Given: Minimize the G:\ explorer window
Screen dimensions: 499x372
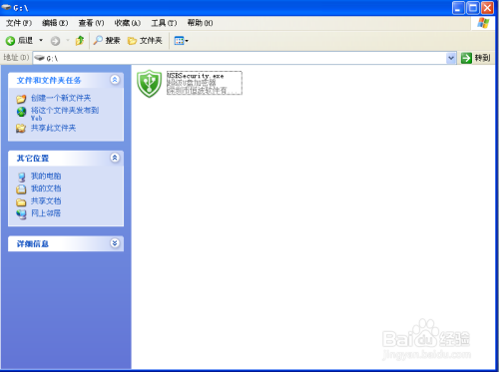Looking at the screenshot, I should pyautogui.click(x=458, y=7).
